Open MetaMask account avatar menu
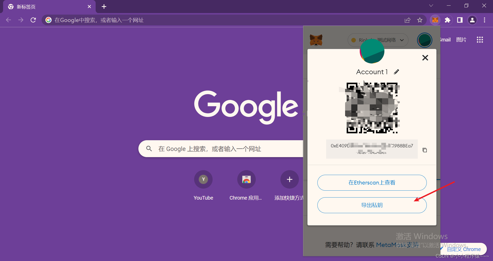 tap(425, 40)
